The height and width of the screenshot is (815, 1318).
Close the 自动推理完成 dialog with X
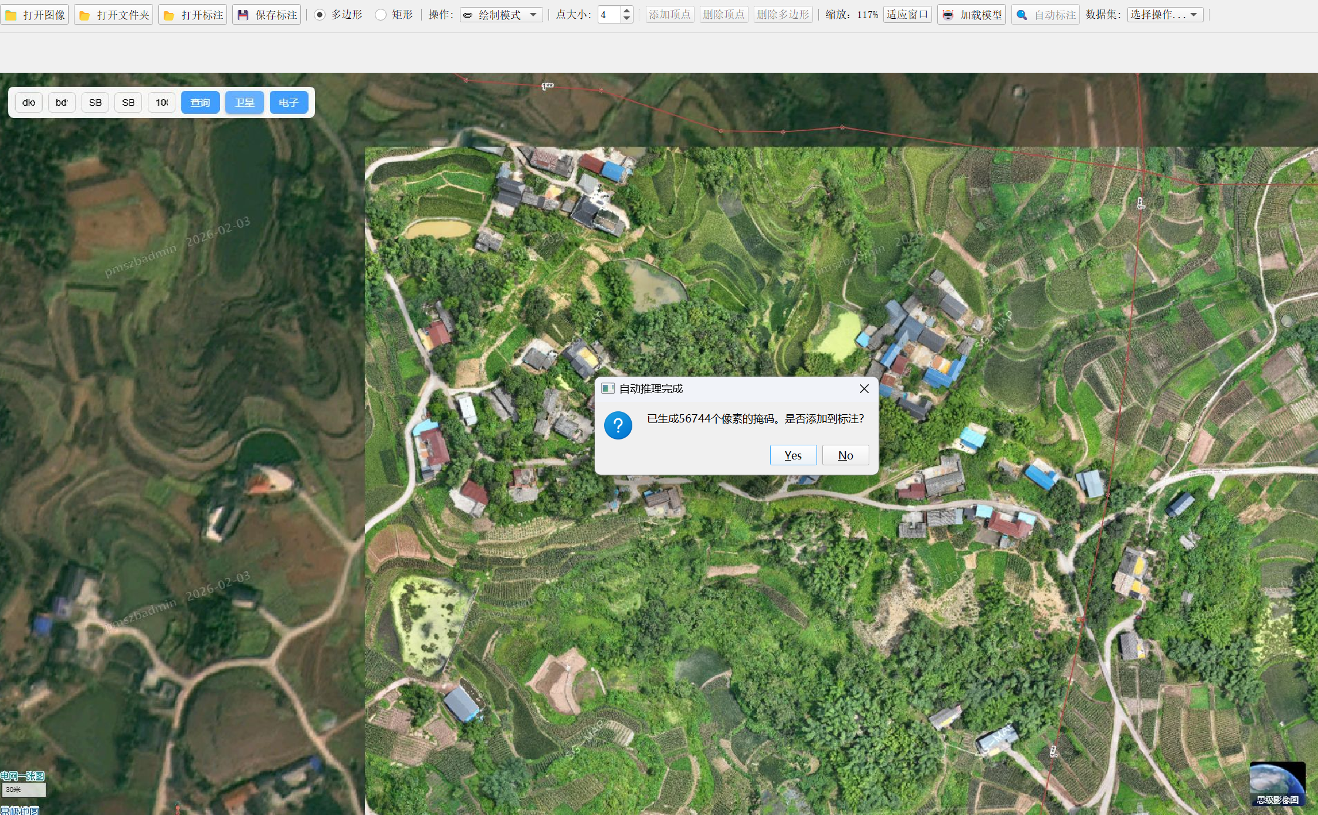(x=864, y=388)
